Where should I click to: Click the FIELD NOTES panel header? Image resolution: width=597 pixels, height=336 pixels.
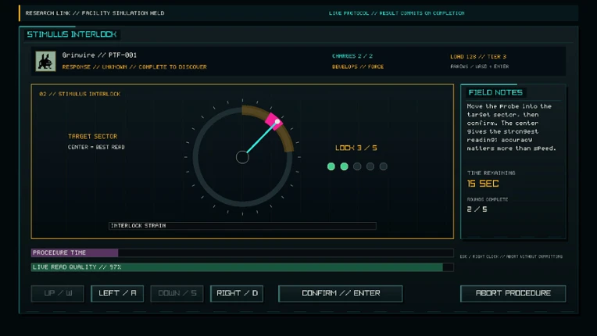click(495, 92)
